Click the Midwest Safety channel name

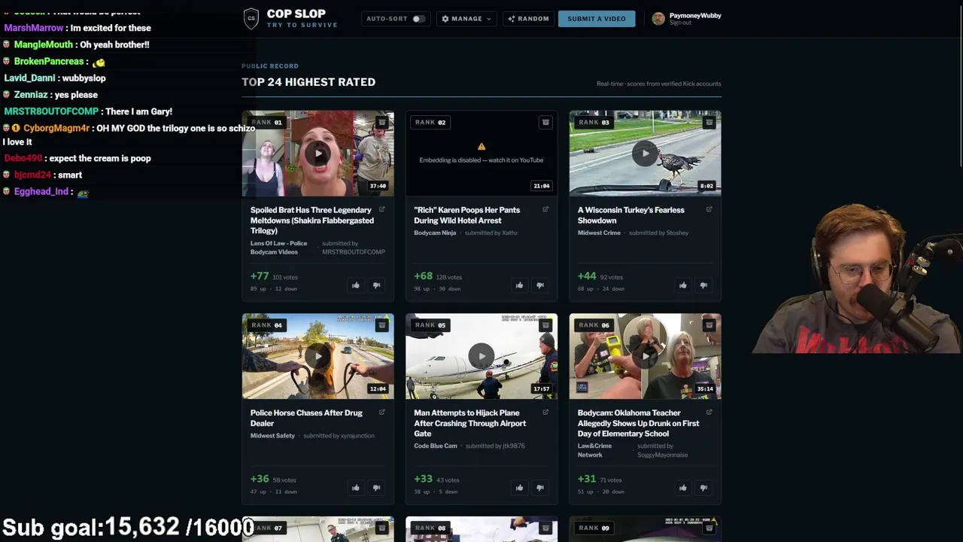[272, 436]
